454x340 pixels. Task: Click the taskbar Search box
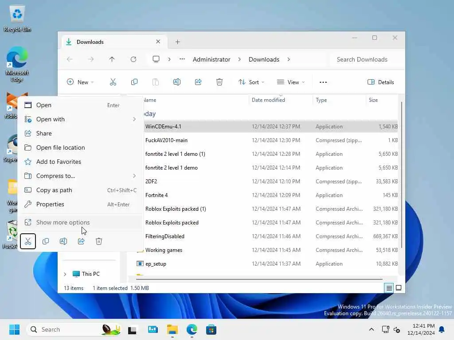pos(74,329)
